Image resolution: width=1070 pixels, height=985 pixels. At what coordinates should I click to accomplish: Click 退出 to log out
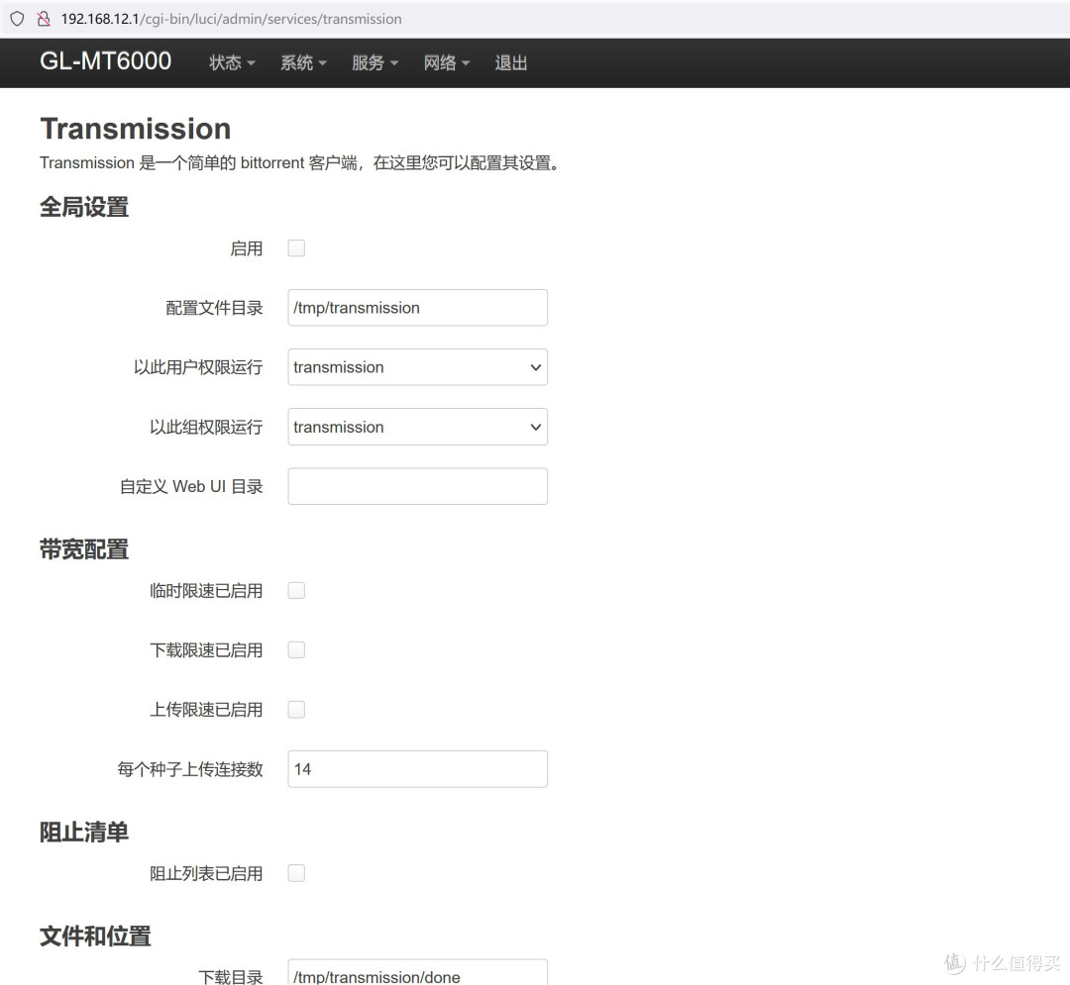(510, 62)
